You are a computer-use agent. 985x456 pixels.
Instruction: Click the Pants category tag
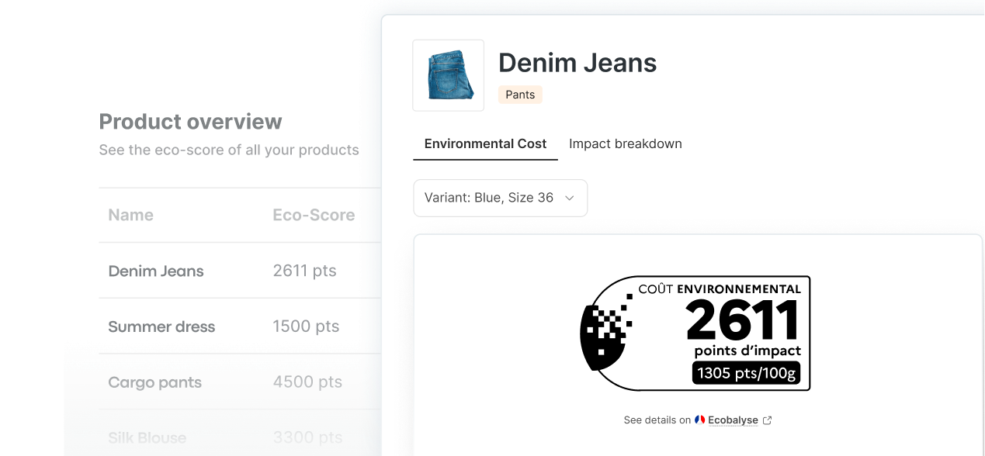click(x=520, y=95)
